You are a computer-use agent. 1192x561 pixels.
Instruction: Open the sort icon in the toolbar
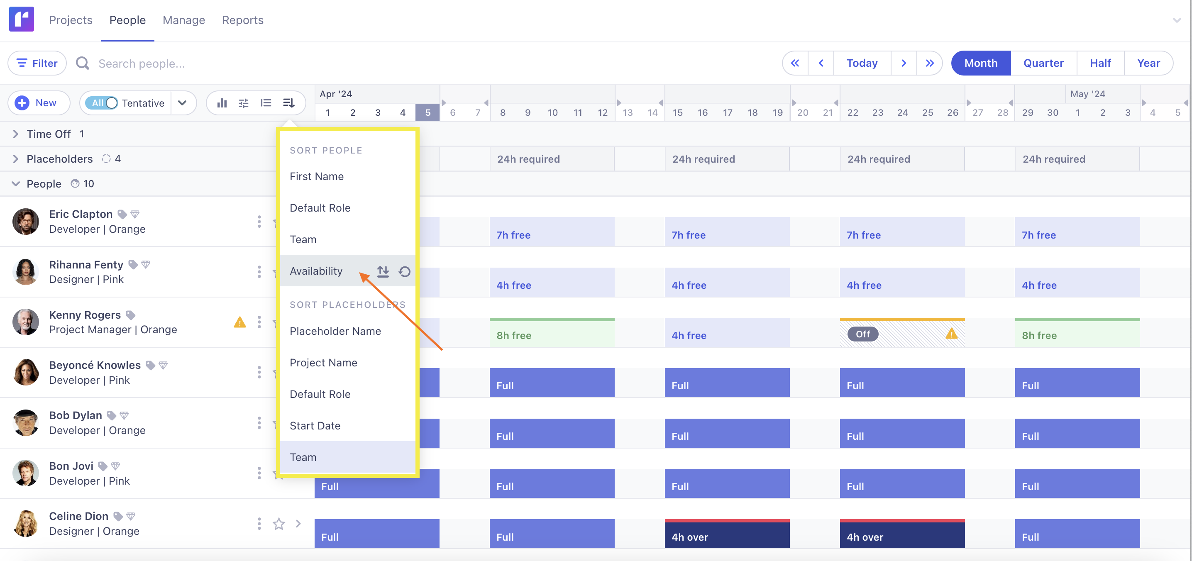pos(288,102)
